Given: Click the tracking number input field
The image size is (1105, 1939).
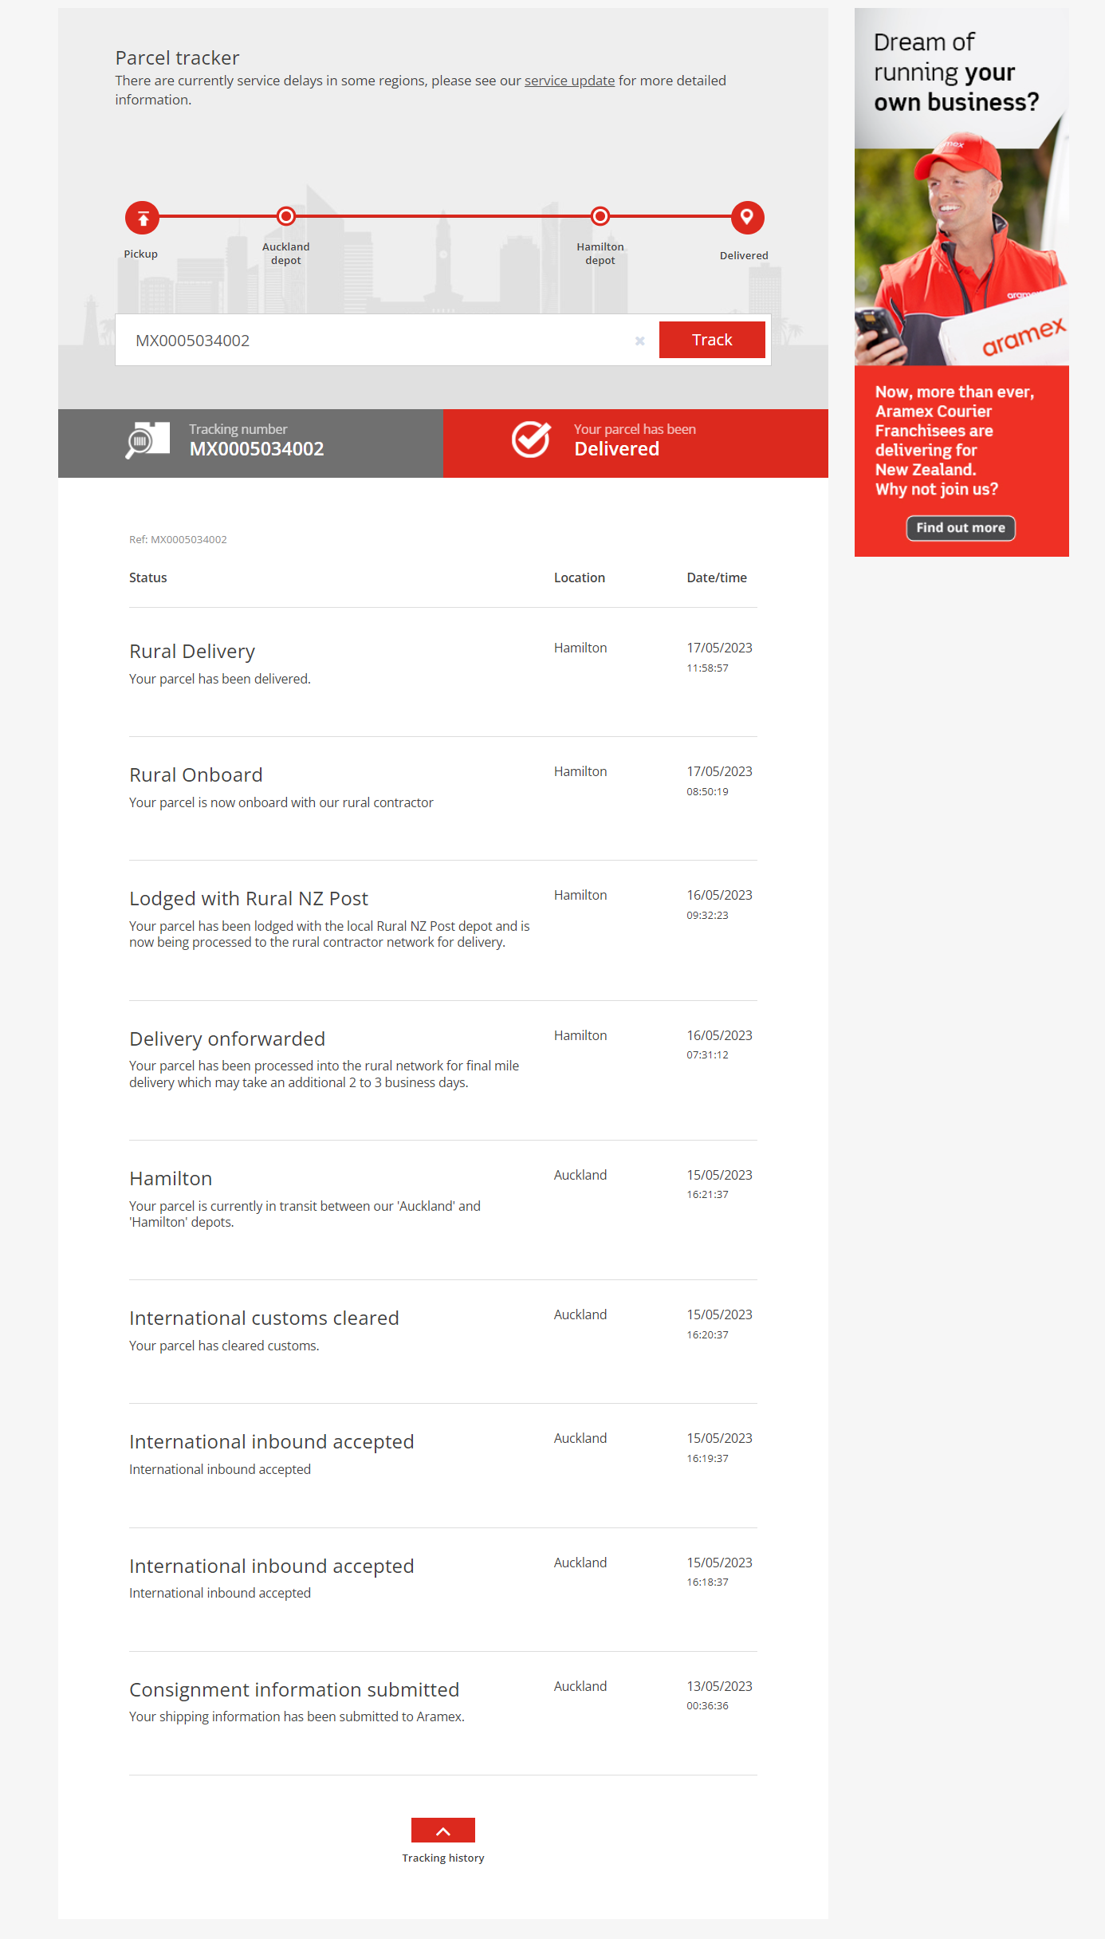Looking at the screenshot, I should click(x=375, y=341).
